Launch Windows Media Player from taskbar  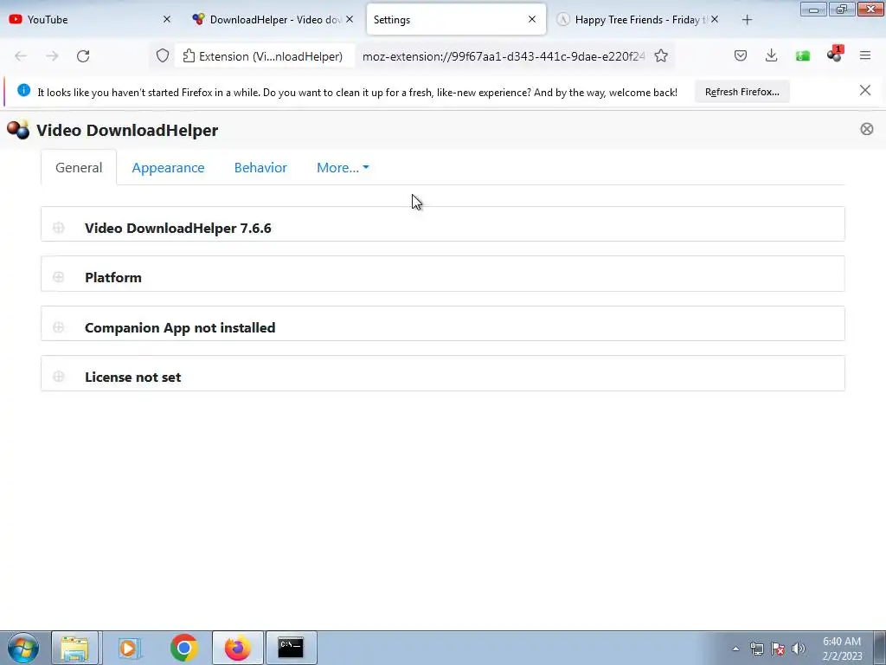pos(128,648)
